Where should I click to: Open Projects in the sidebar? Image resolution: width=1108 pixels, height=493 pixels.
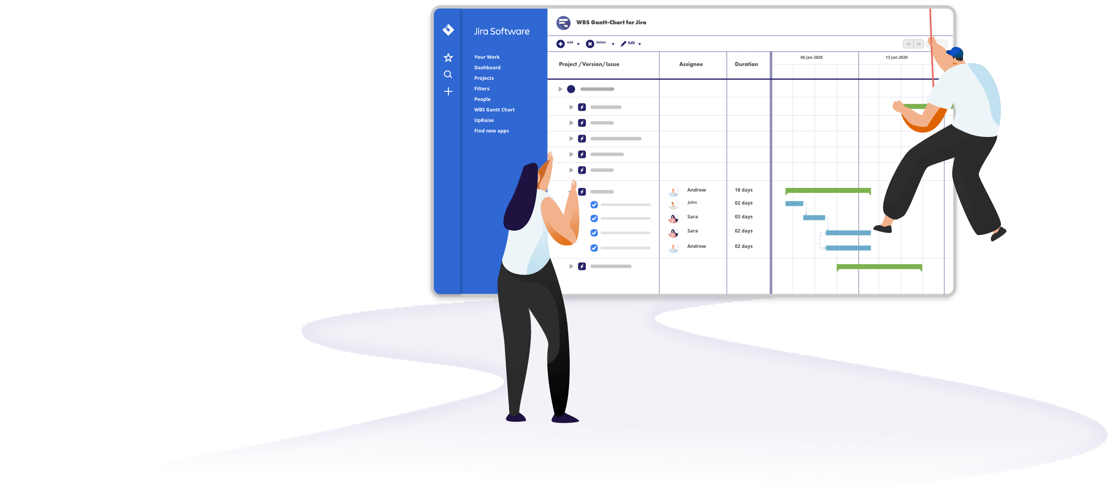tap(484, 78)
